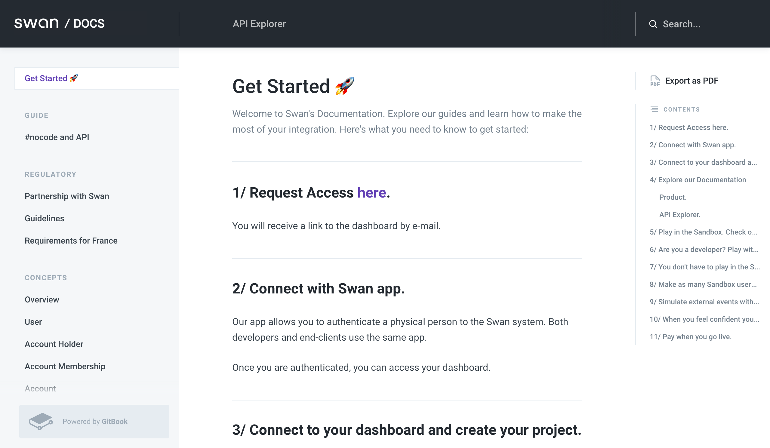Jump to "4/ Explore our Documentation" in contents
Screen dimensions: 770x448
[x=698, y=180]
